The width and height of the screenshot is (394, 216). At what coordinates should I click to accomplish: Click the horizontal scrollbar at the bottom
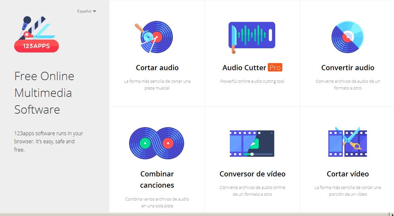[193, 214]
